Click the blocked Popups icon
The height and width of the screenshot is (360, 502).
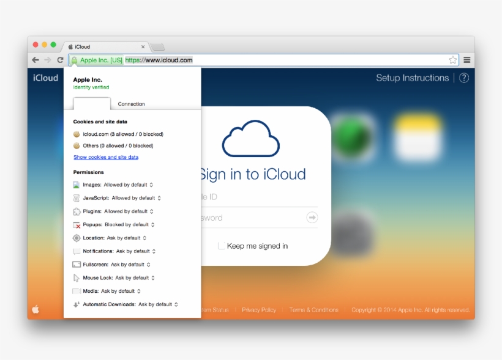point(76,224)
